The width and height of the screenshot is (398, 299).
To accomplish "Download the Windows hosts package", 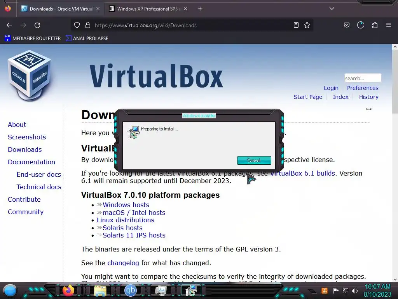I will coord(126,205).
